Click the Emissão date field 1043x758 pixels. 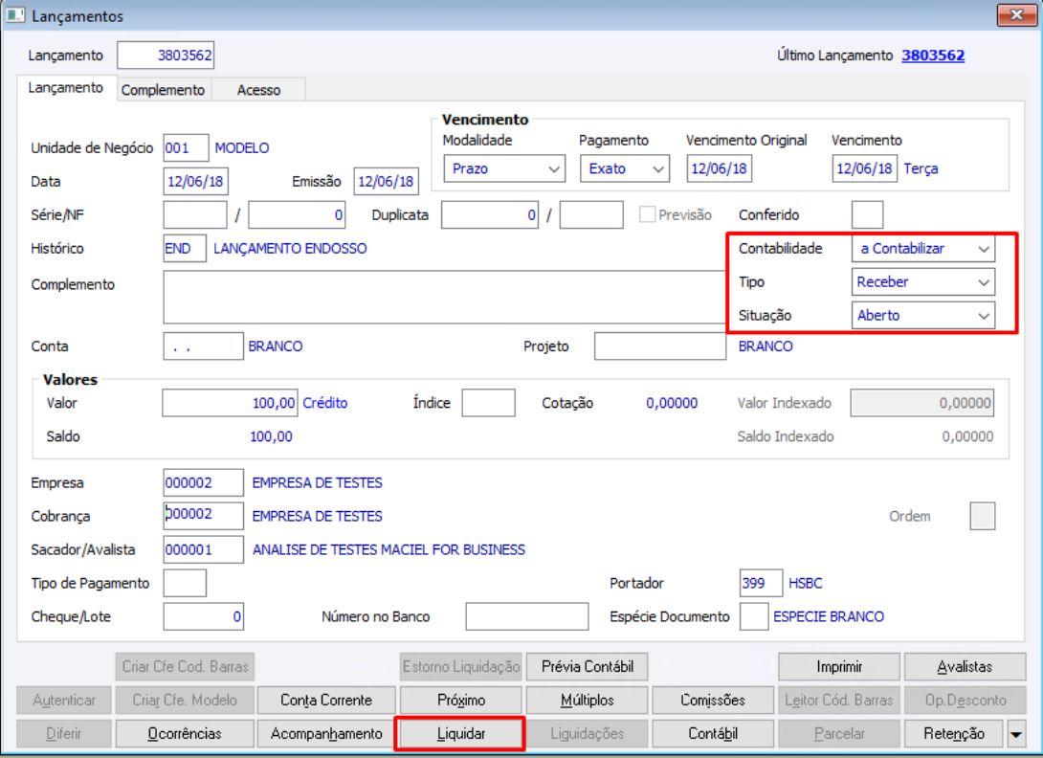(x=386, y=181)
